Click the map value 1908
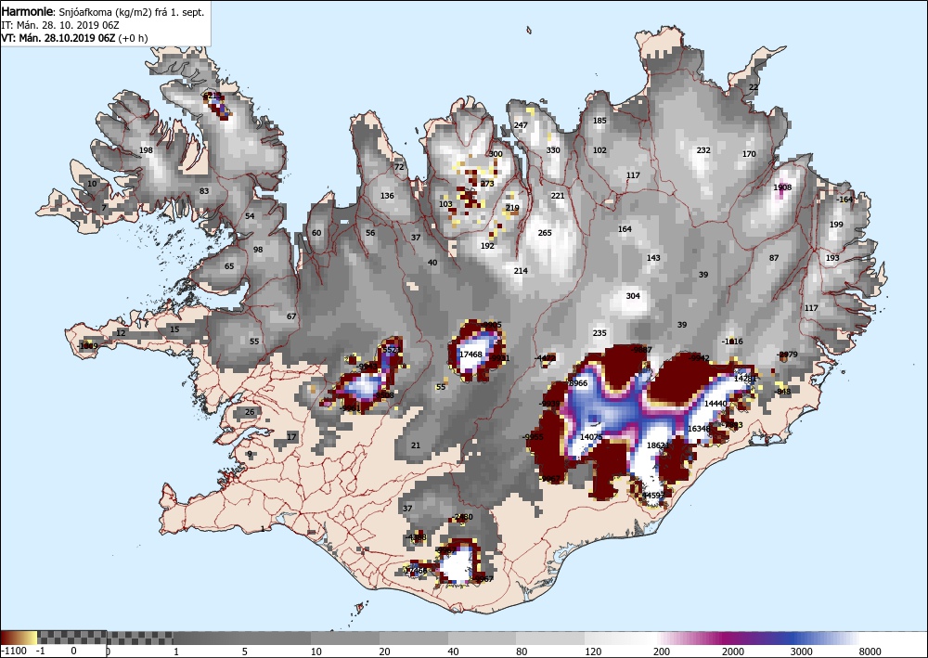The image size is (928, 658). (x=782, y=187)
